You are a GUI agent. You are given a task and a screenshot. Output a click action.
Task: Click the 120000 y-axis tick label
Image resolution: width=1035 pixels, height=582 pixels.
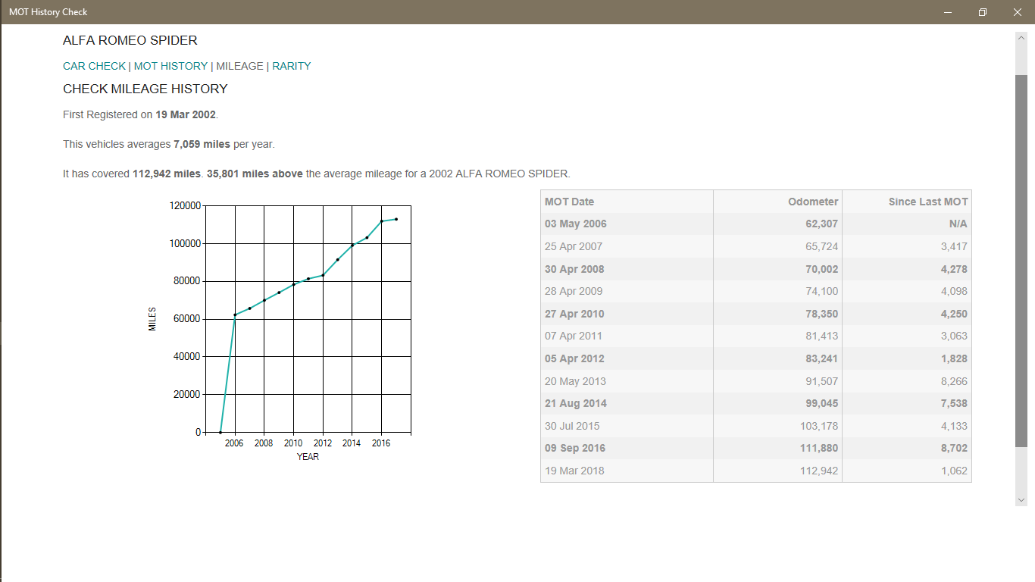click(x=185, y=205)
